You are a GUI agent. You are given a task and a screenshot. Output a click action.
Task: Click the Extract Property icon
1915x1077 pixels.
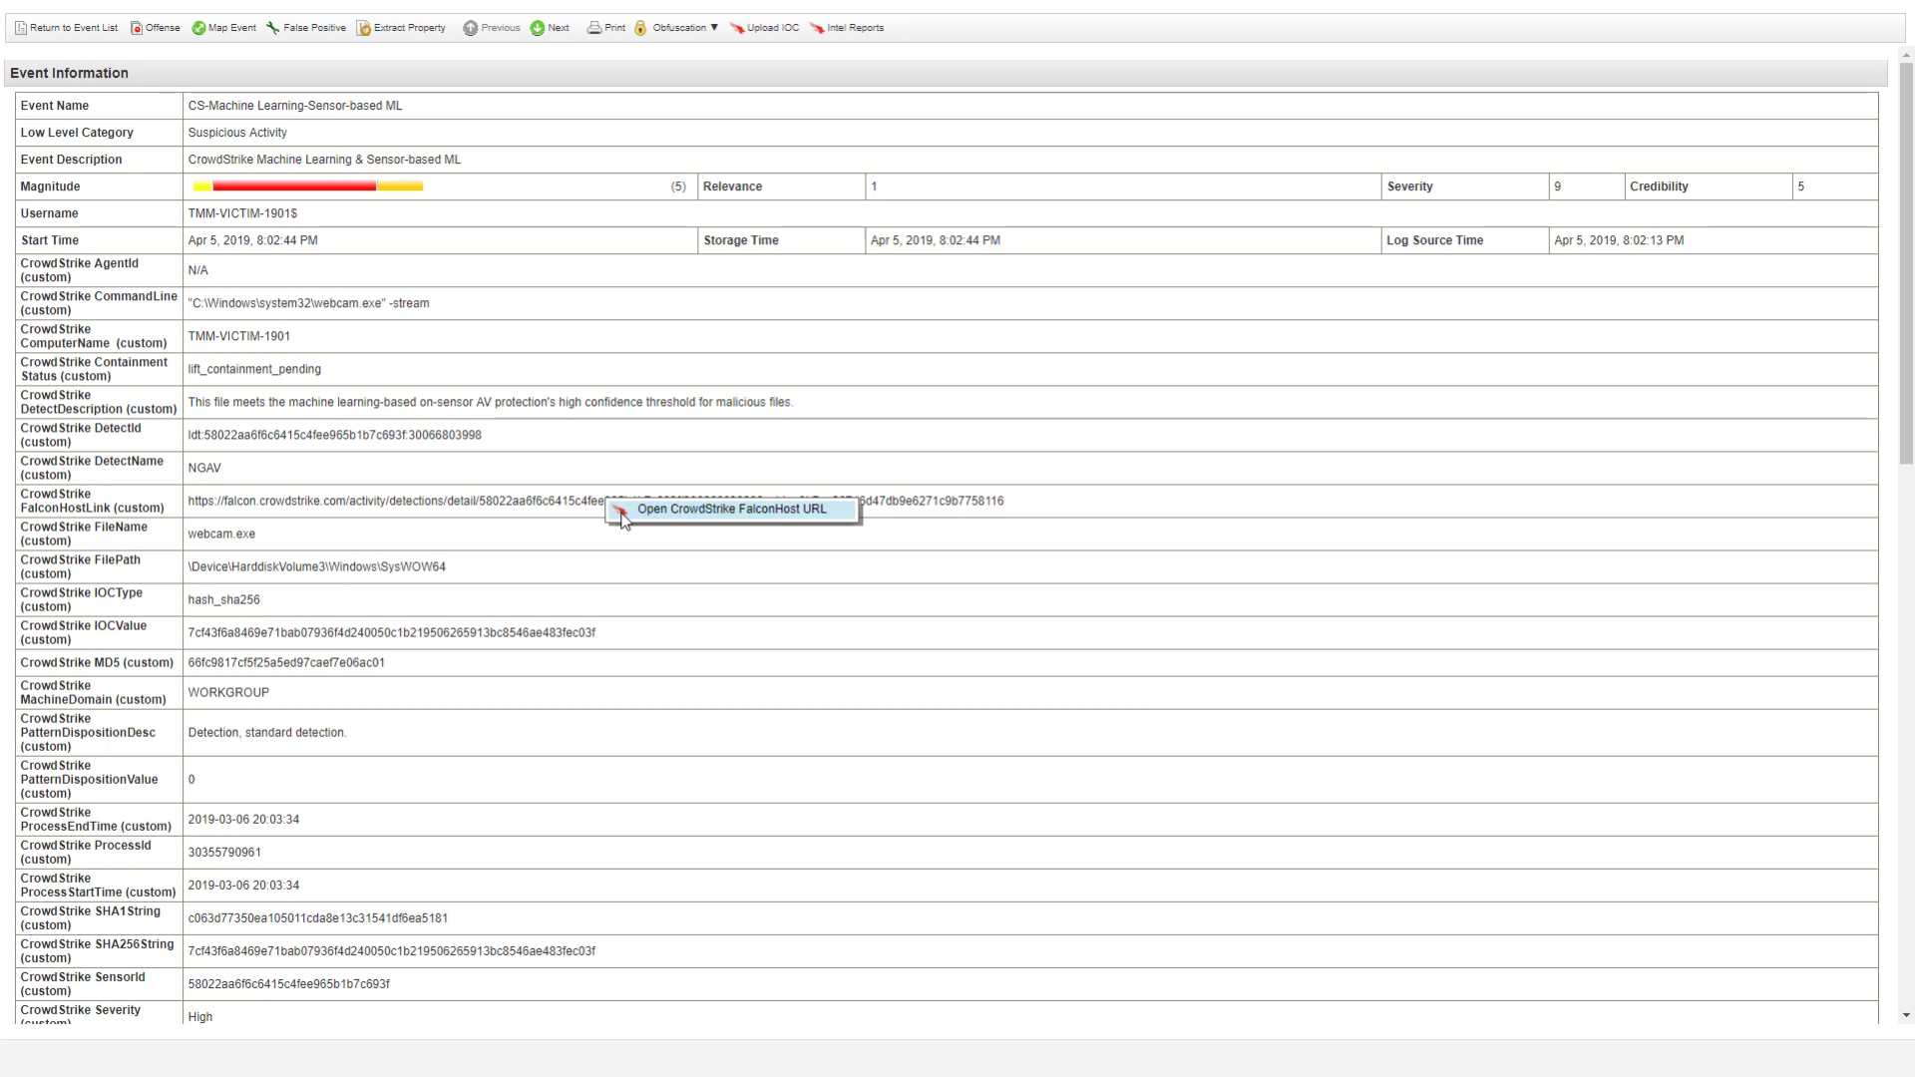364,28
